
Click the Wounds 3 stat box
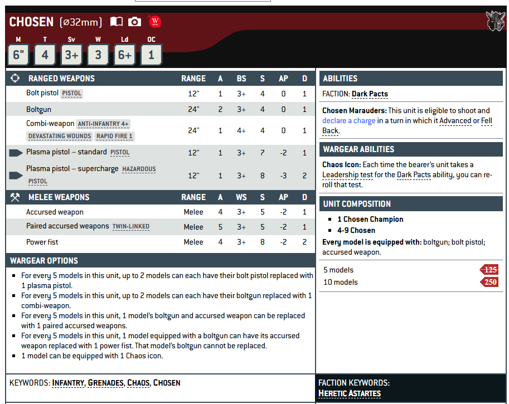(x=98, y=55)
